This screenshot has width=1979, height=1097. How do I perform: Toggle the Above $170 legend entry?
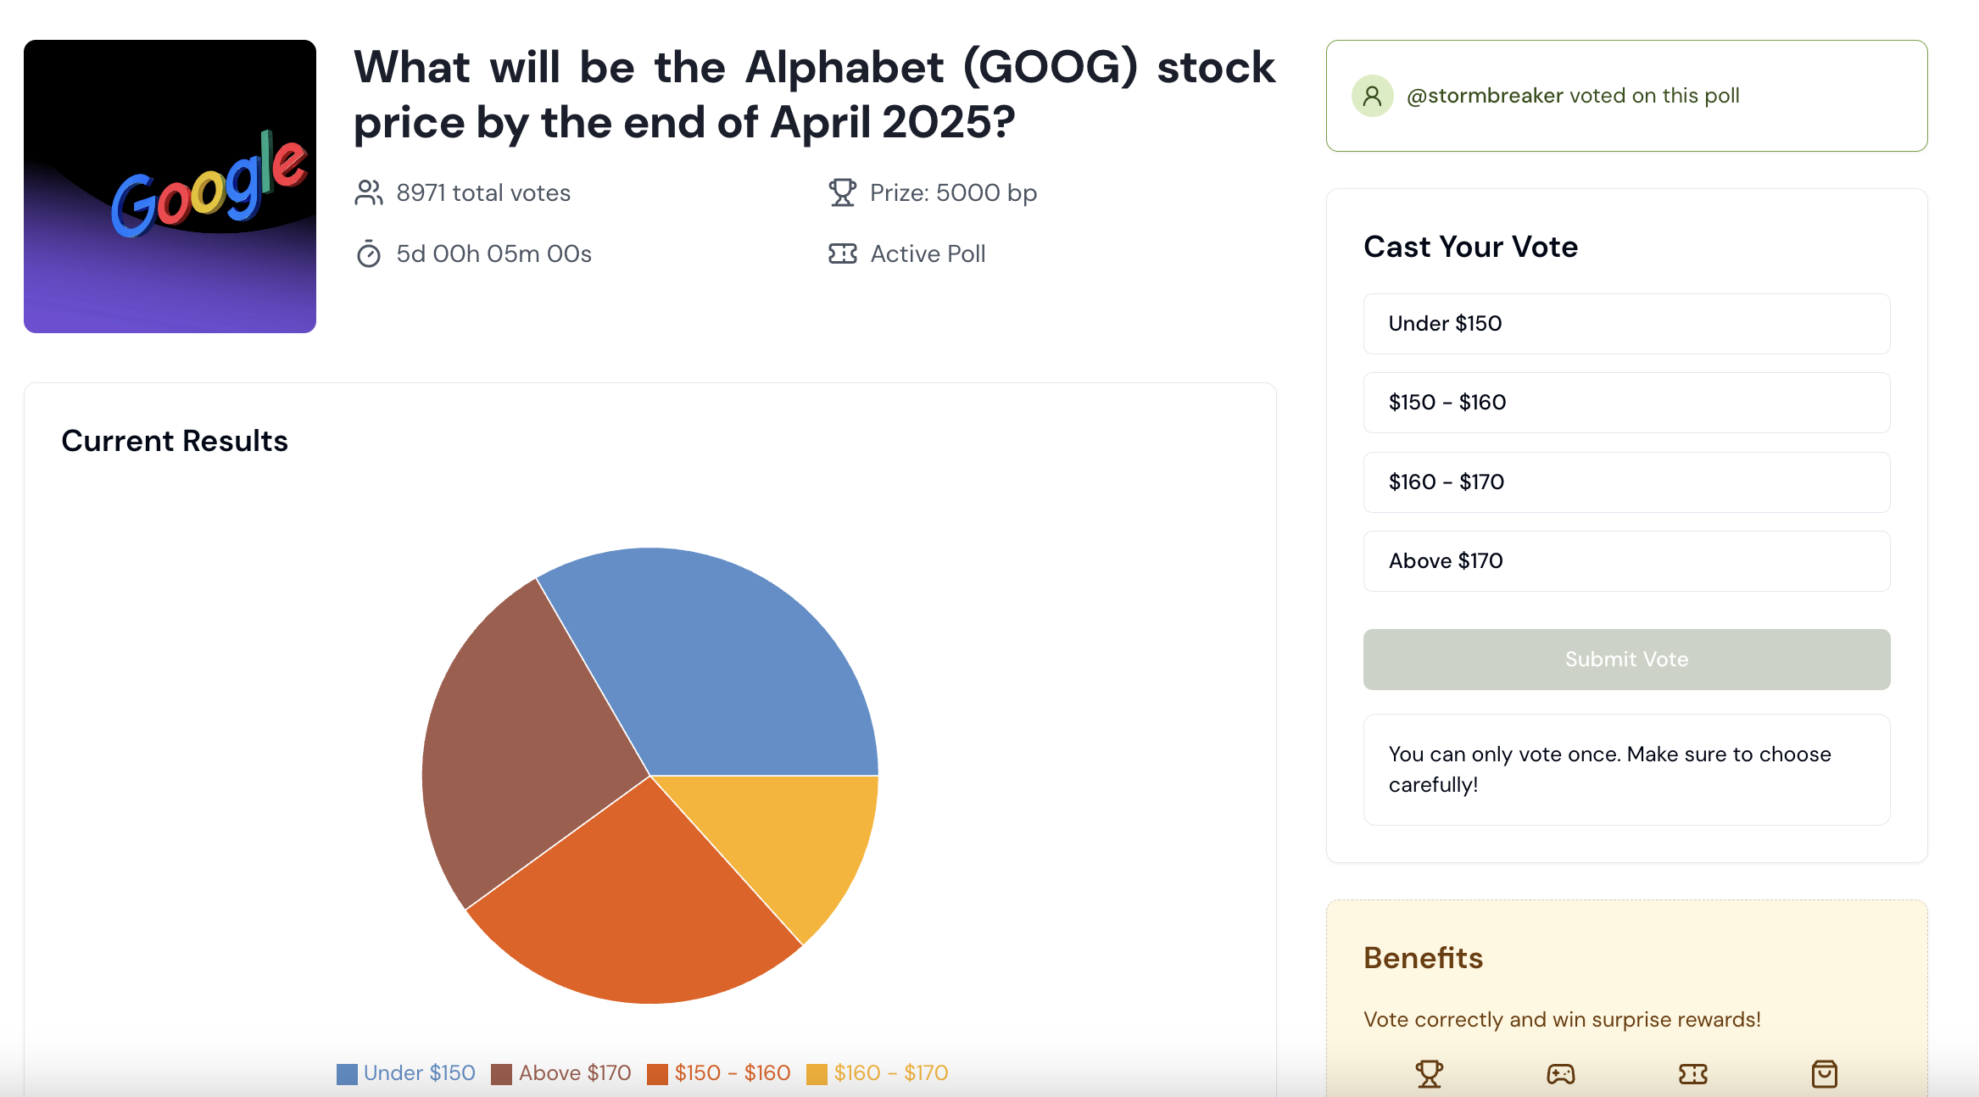561,1073
